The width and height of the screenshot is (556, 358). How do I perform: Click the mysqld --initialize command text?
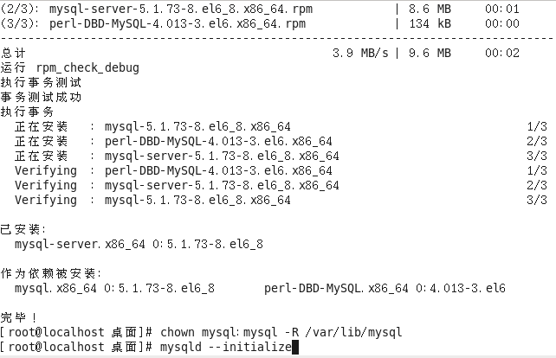(x=226, y=347)
